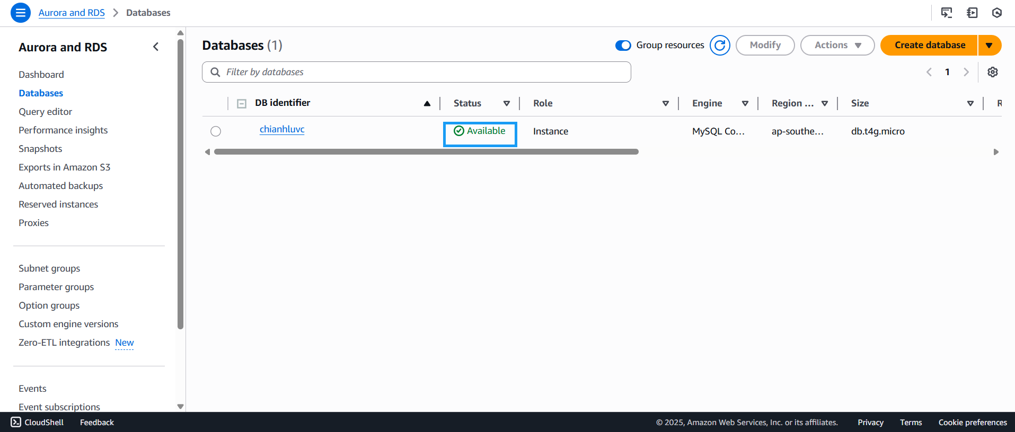The width and height of the screenshot is (1015, 432).
Task: Open Reserved instances page
Action: point(58,204)
